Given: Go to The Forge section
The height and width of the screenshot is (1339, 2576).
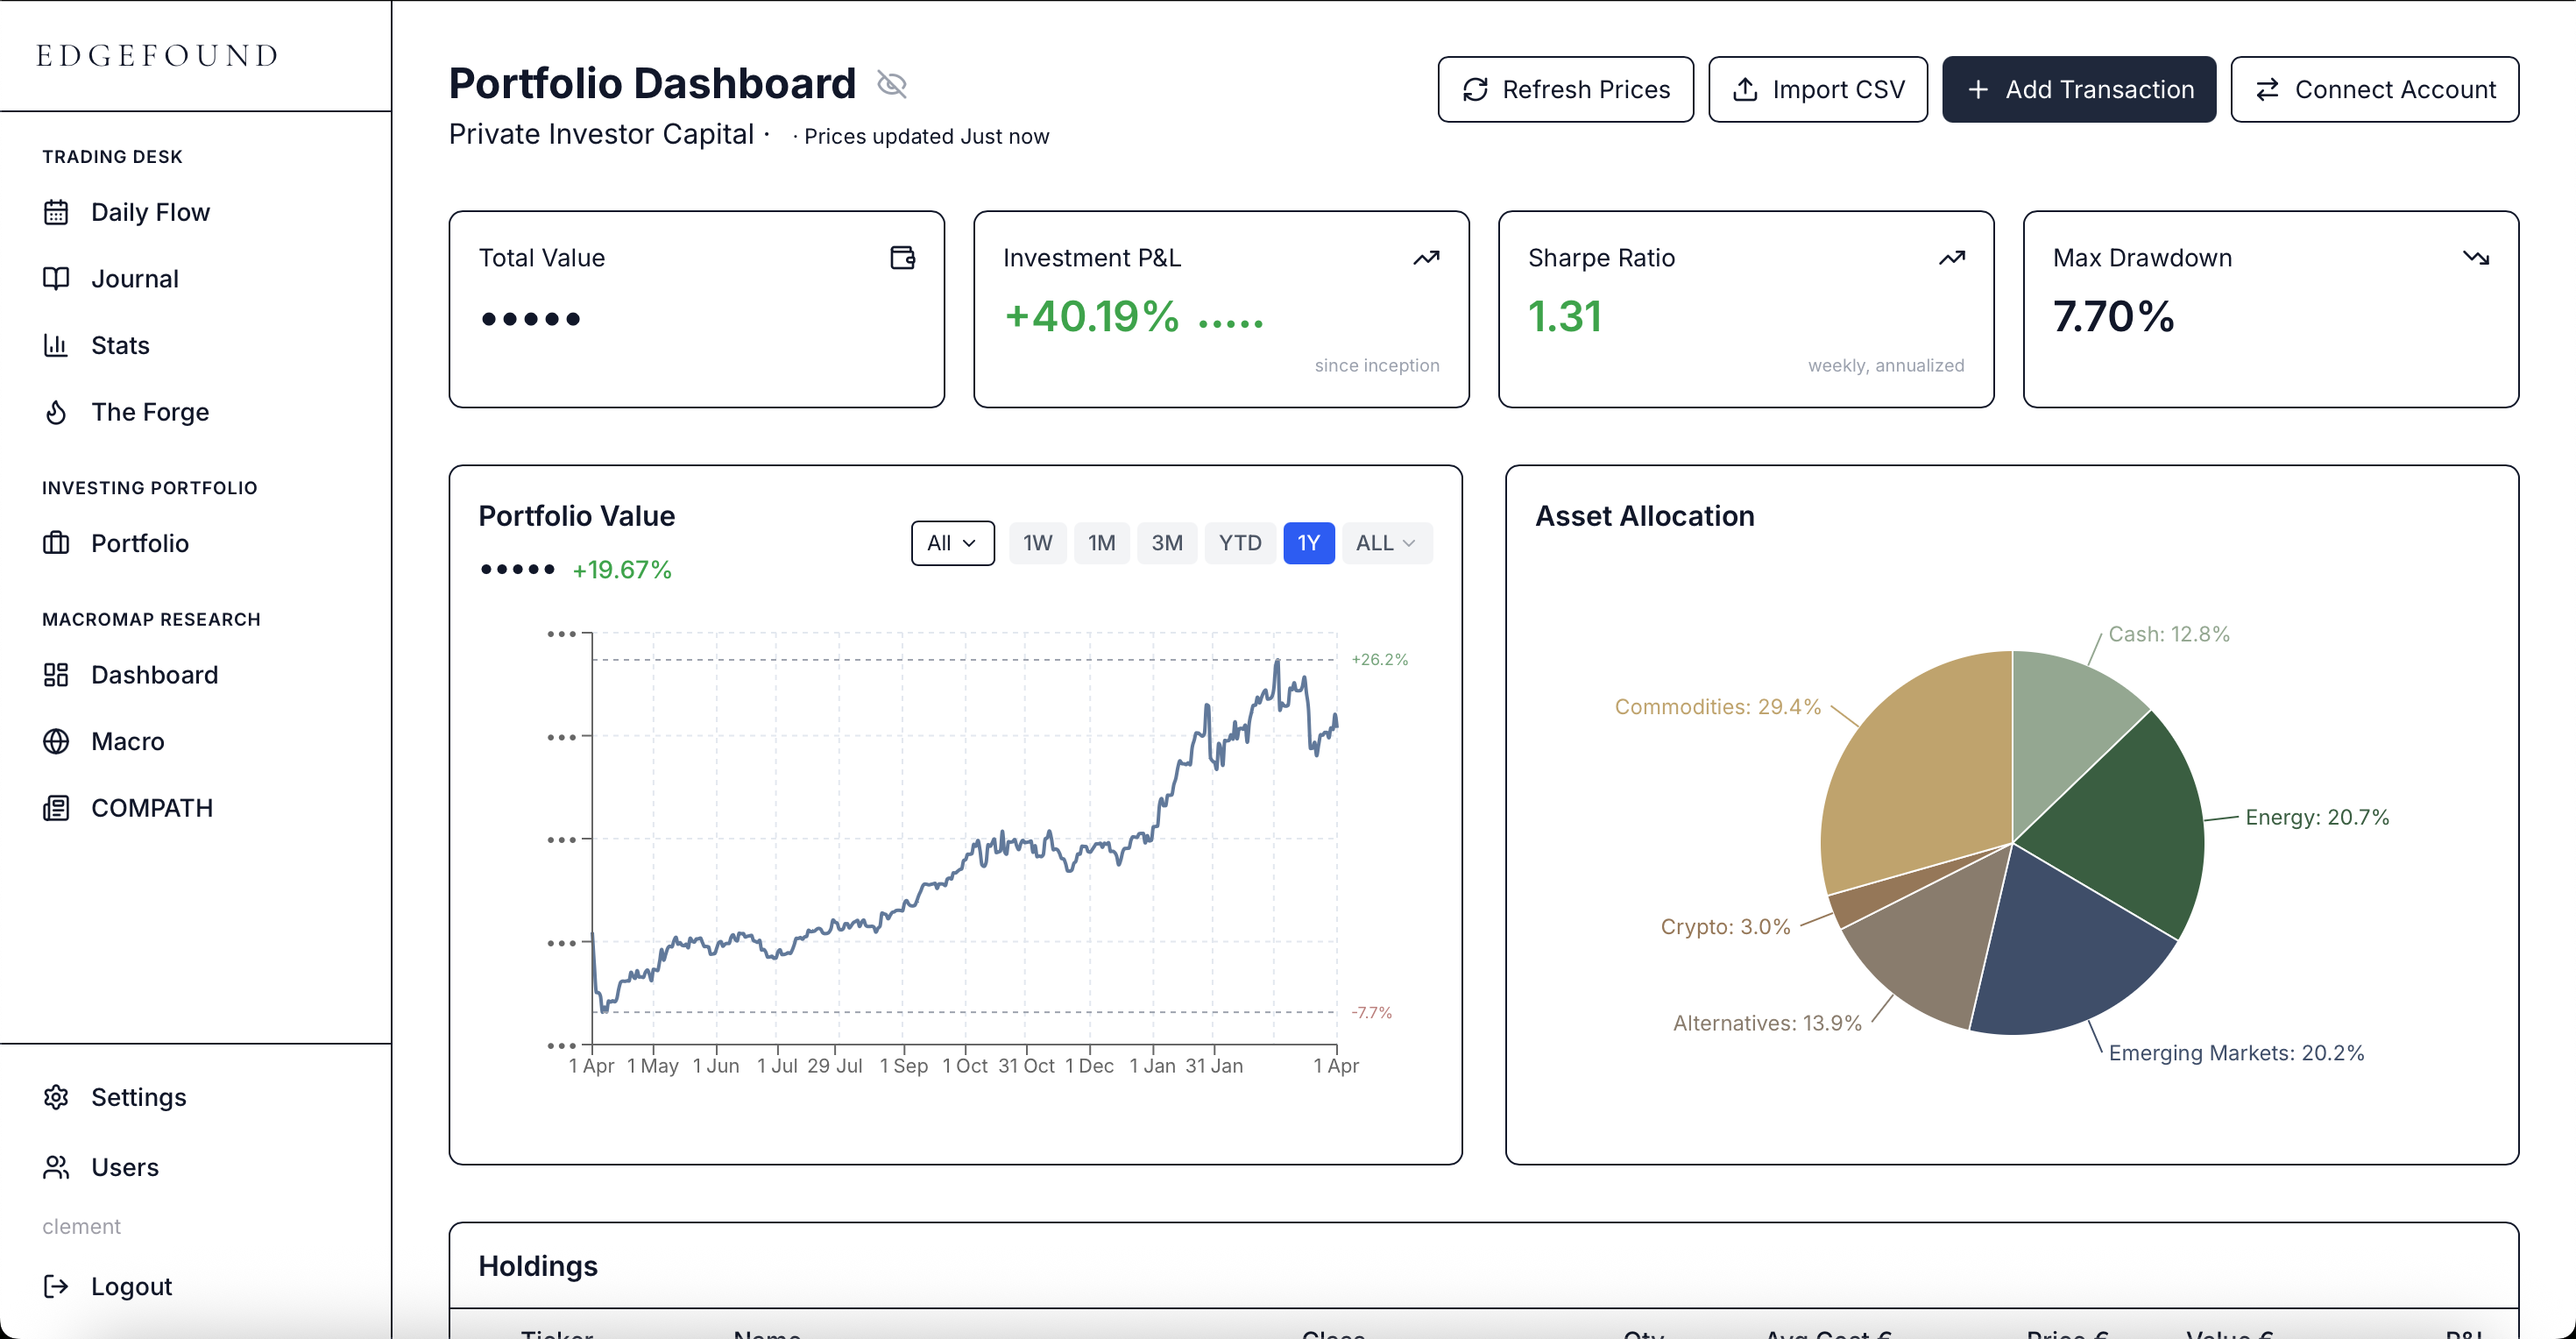Looking at the screenshot, I should pyautogui.click(x=150, y=412).
